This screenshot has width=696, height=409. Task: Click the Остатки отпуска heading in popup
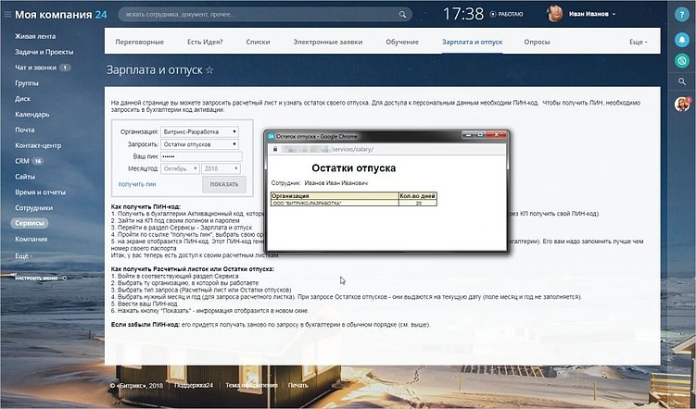[353, 167]
